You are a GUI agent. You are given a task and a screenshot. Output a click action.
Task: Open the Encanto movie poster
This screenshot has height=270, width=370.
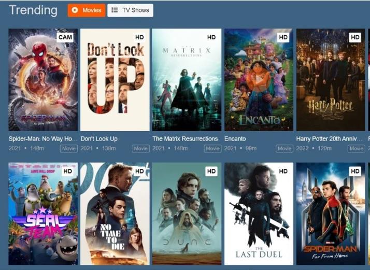(259, 80)
